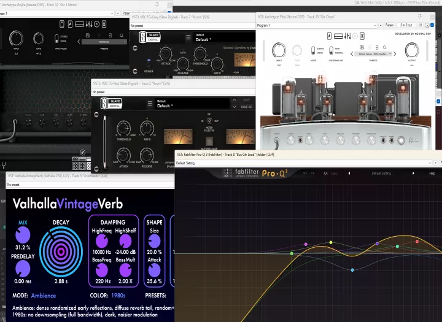Select previous preset arrow in Archetype Gojira
This screenshot has width=442, height=322.
click(x=79, y=42)
